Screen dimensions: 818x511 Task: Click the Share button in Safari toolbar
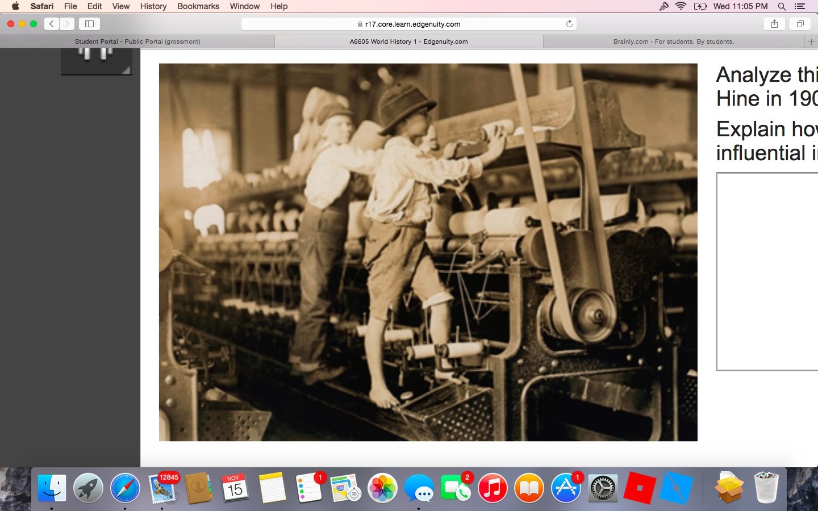tap(774, 24)
